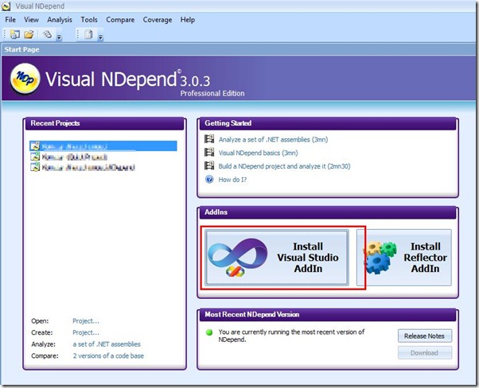Click the Download button
Screen dimensions: 479x388
pyautogui.click(x=425, y=353)
